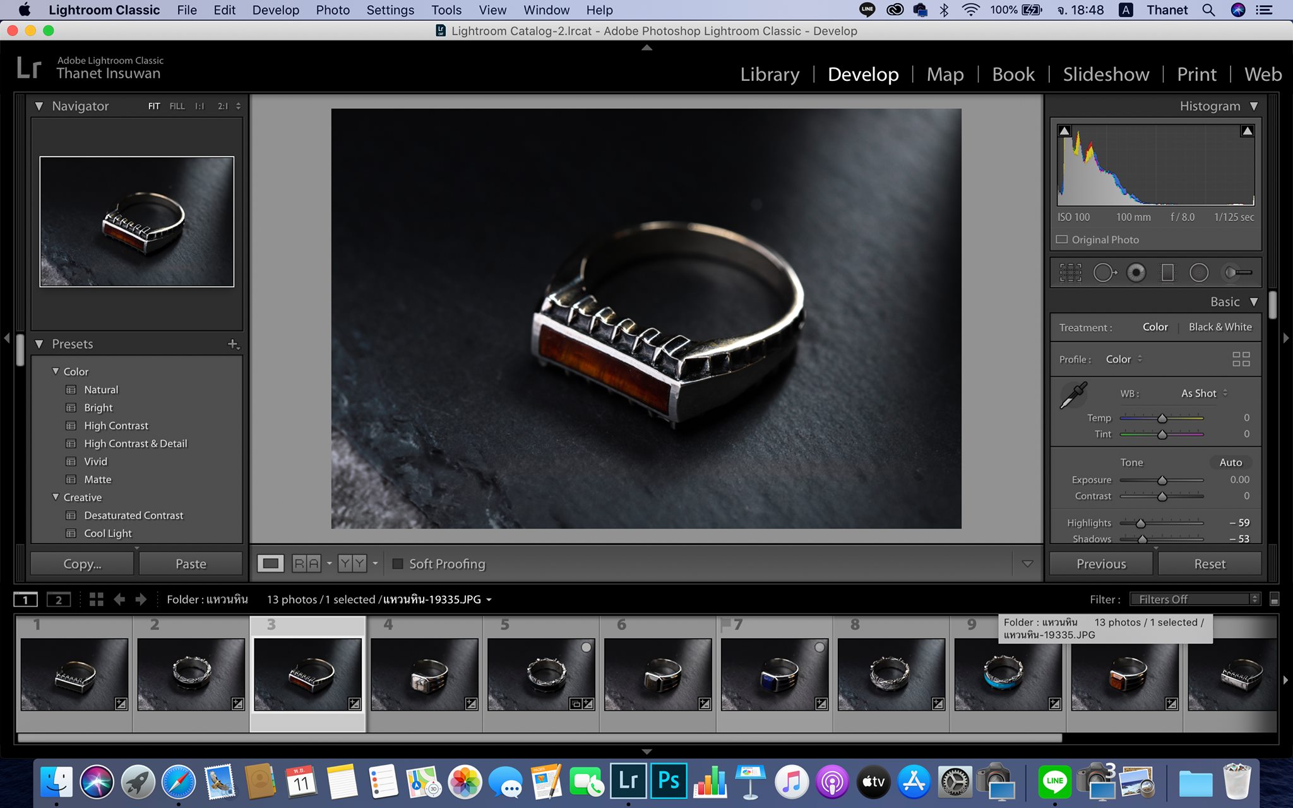Open the WB As Shot dropdown
This screenshot has width=1293, height=808.
pos(1204,393)
